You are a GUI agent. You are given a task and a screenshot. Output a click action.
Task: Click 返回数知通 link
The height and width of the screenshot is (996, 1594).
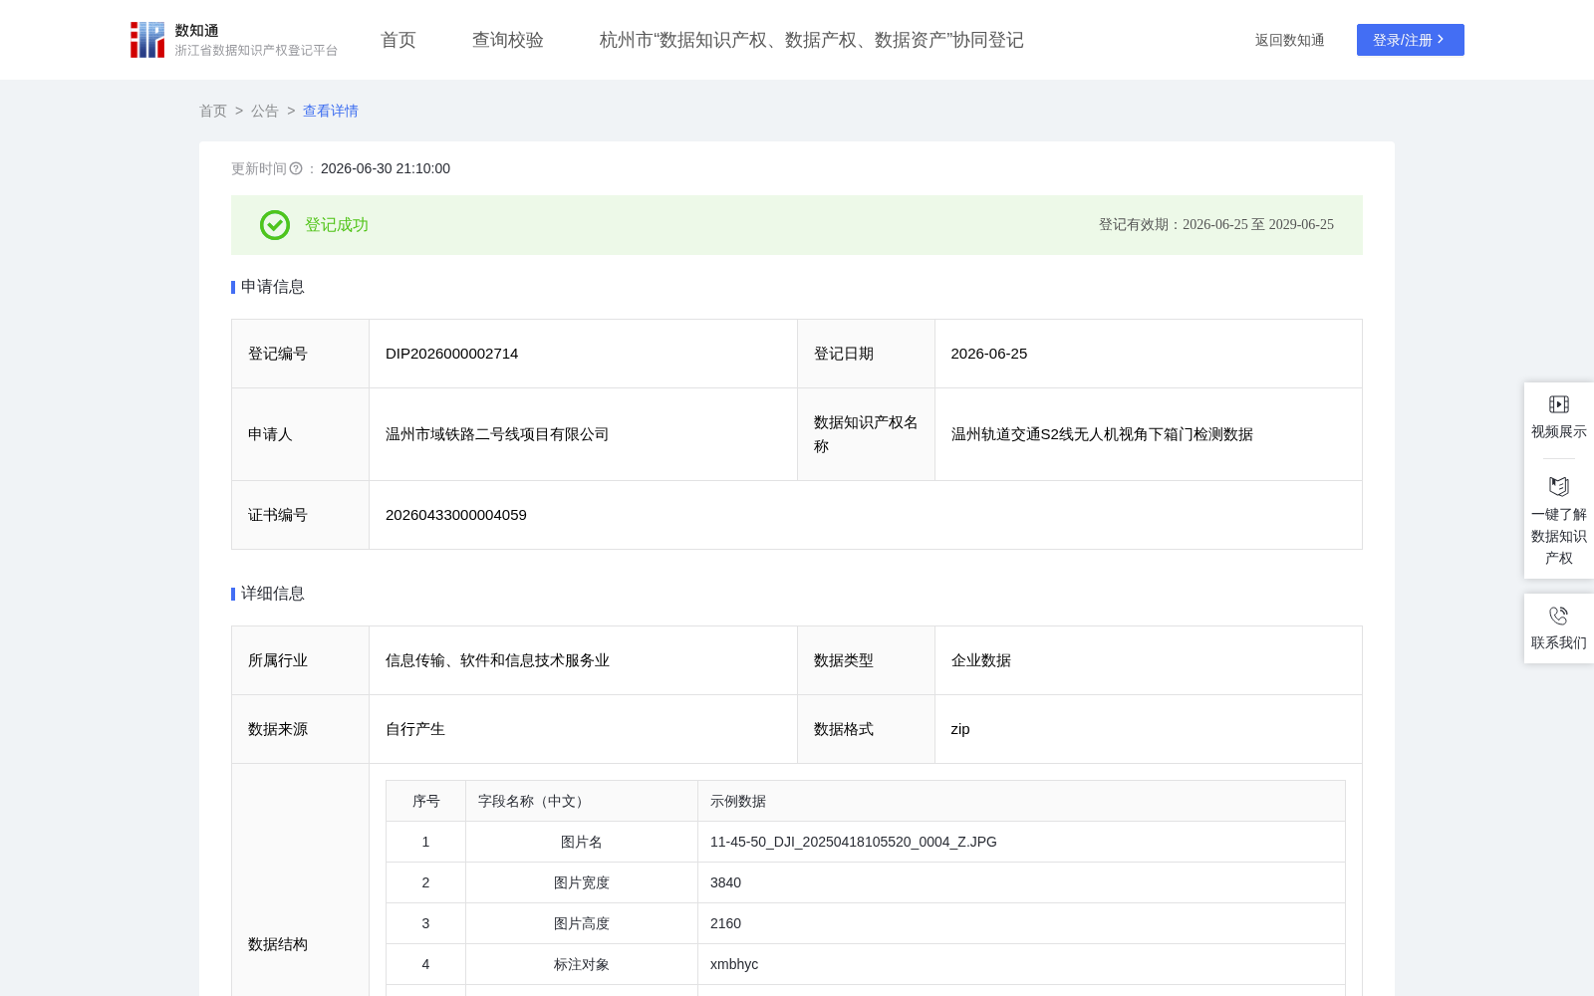point(1290,40)
